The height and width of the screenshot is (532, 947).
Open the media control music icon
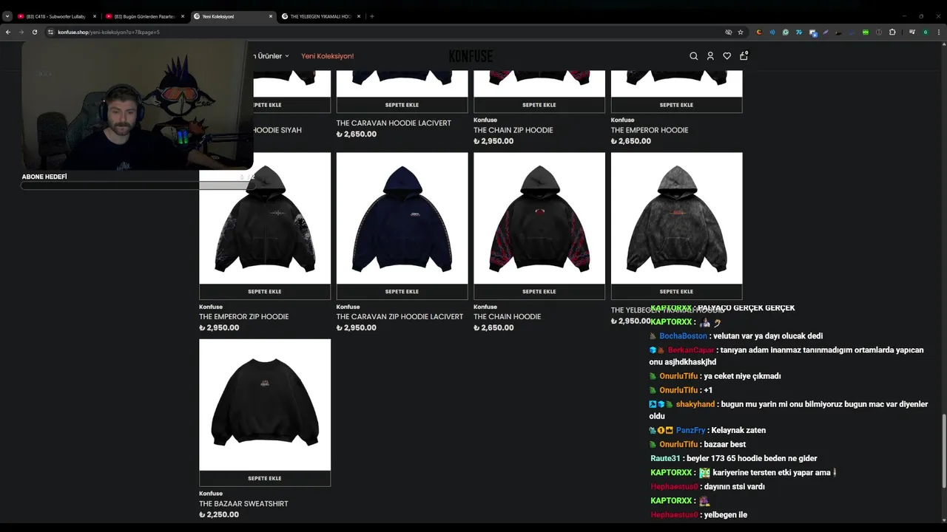click(x=912, y=32)
